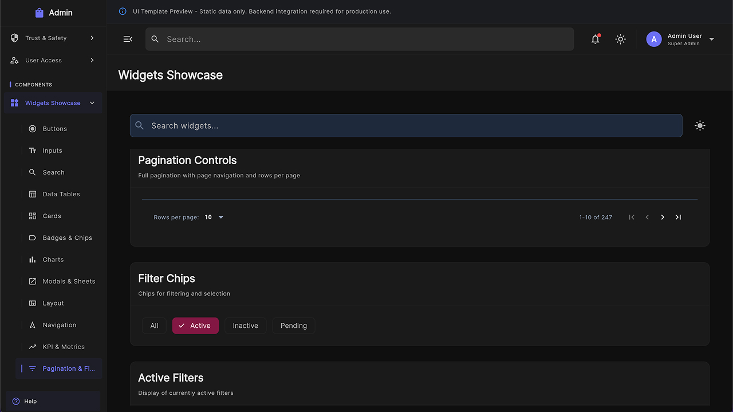Click the info icon in preview banner
This screenshot has width=733, height=412.
click(x=123, y=11)
